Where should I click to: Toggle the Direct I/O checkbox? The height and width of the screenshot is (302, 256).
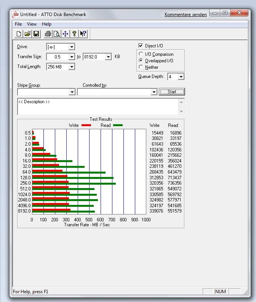pyautogui.click(x=141, y=45)
